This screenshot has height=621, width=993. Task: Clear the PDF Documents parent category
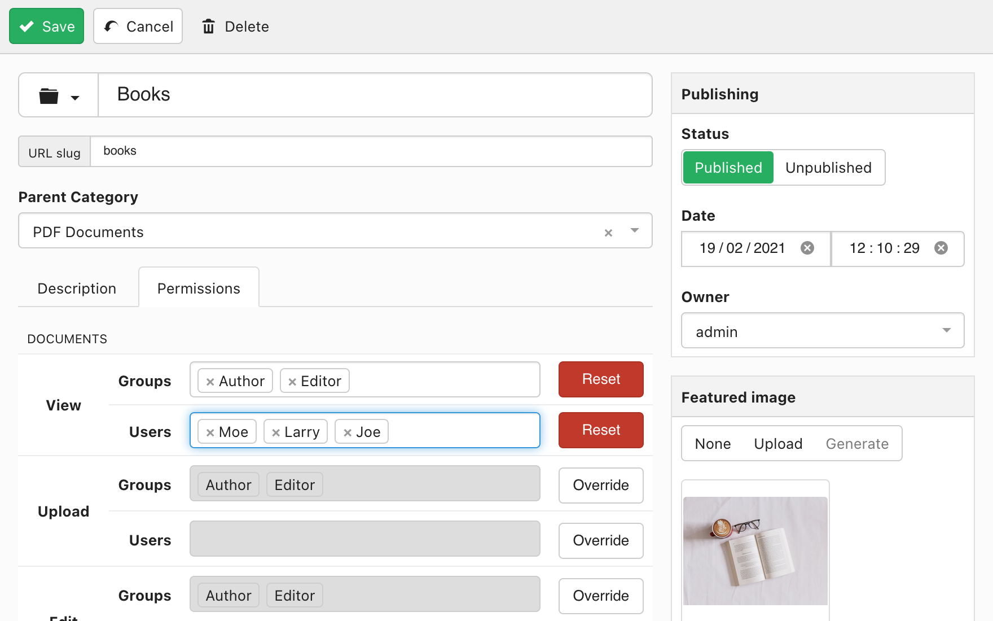click(x=608, y=233)
